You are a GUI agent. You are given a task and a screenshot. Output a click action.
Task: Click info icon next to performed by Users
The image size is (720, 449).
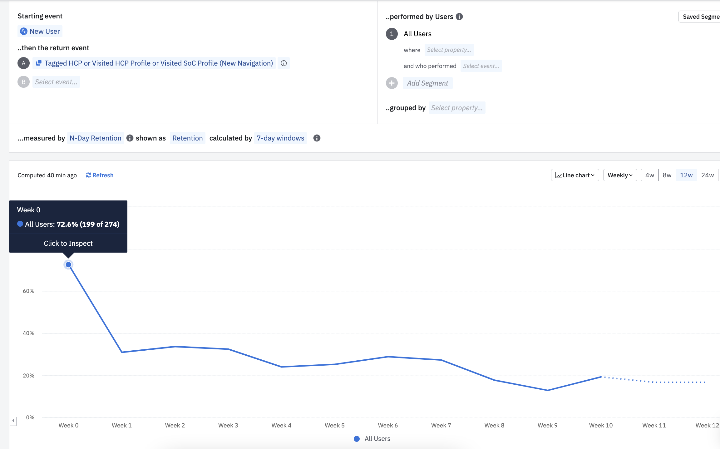[459, 17]
